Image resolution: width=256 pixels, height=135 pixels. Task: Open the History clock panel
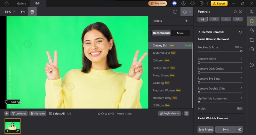point(252,65)
